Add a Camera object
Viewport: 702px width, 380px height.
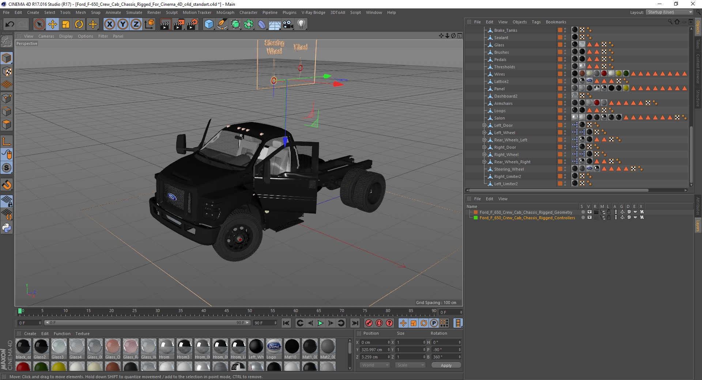coord(288,24)
